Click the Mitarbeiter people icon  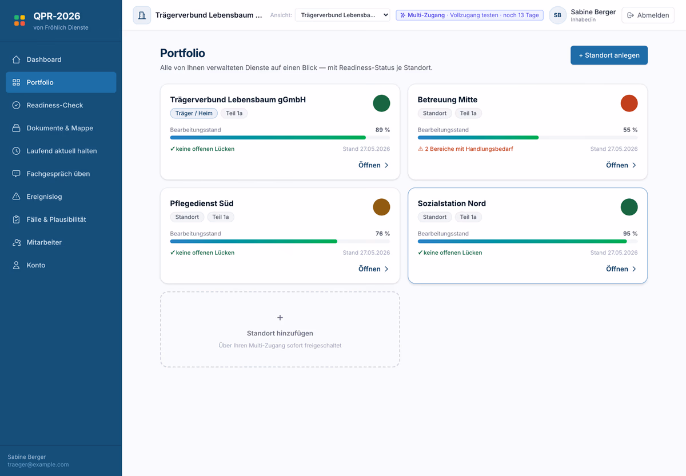click(16, 242)
